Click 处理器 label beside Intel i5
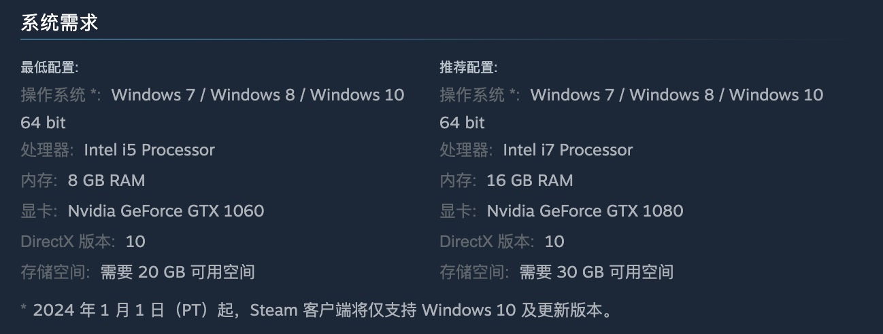The height and width of the screenshot is (334, 883). click(x=46, y=150)
